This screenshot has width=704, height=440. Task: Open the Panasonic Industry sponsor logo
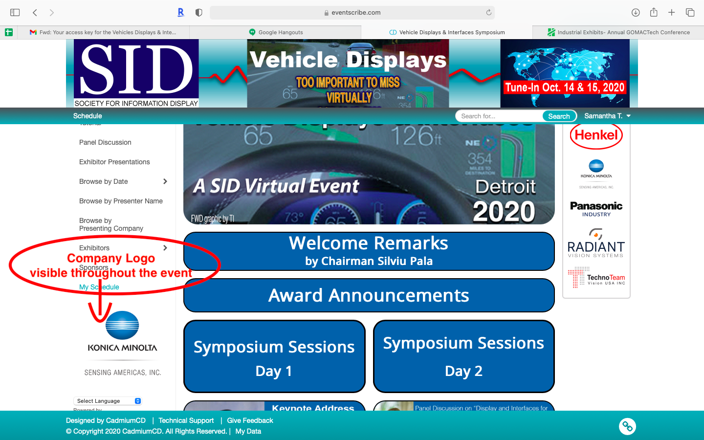pos(596,209)
